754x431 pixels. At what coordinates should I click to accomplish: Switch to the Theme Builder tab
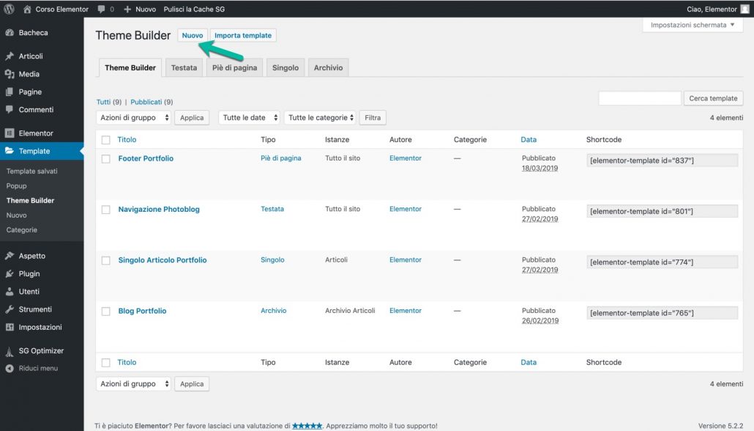[x=130, y=68]
